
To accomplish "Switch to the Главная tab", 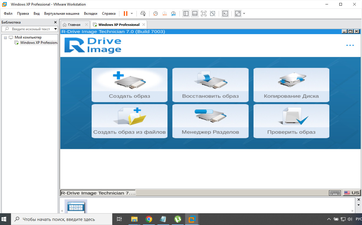I will pyautogui.click(x=74, y=25).
